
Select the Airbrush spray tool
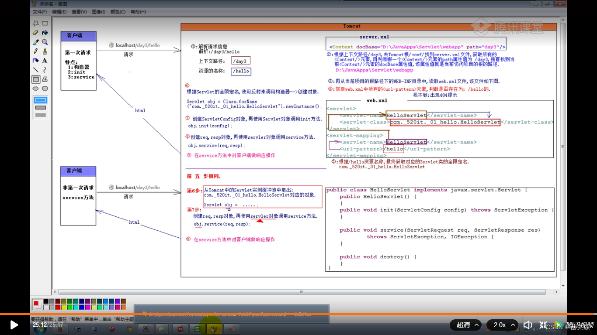pos(36,61)
